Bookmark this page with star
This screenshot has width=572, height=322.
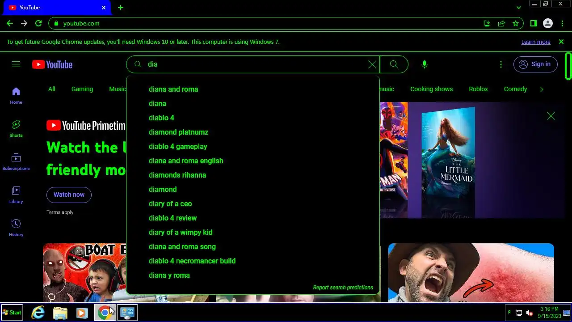(516, 23)
